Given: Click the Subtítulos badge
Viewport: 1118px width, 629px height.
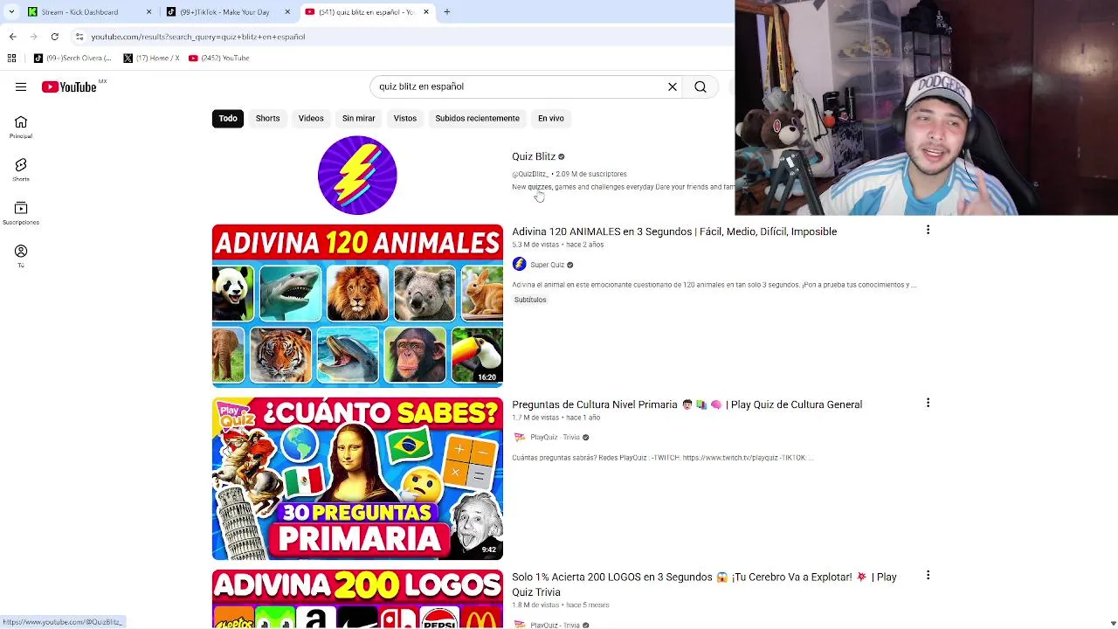Looking at the screenshot, I should [530, 300].
